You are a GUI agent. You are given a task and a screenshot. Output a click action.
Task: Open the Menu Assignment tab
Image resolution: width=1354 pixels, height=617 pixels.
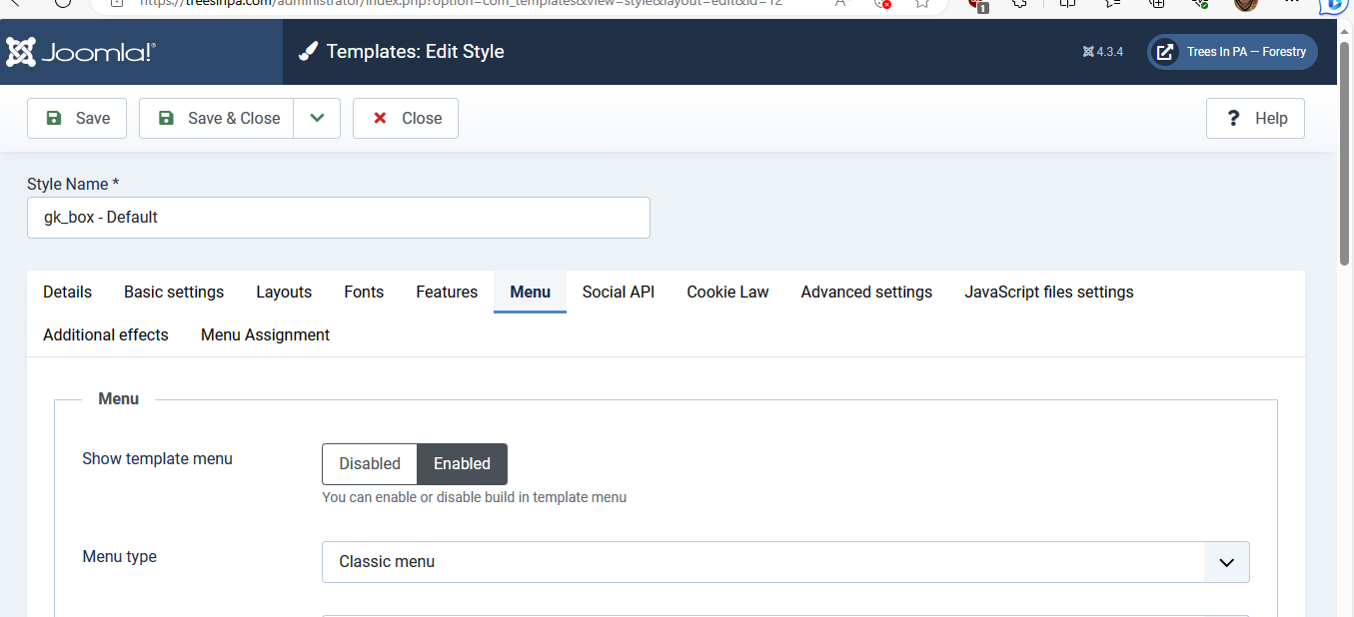(265, 335)
